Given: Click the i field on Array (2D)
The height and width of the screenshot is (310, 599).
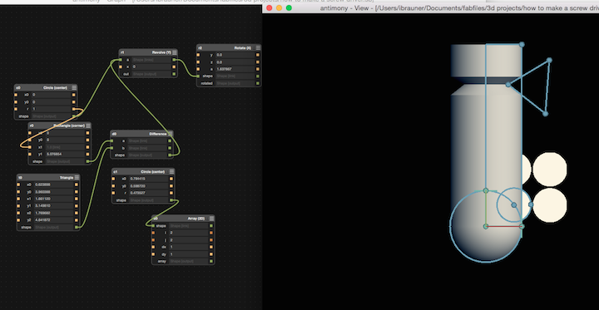Looking at the screenshot, I should (188, 233).
